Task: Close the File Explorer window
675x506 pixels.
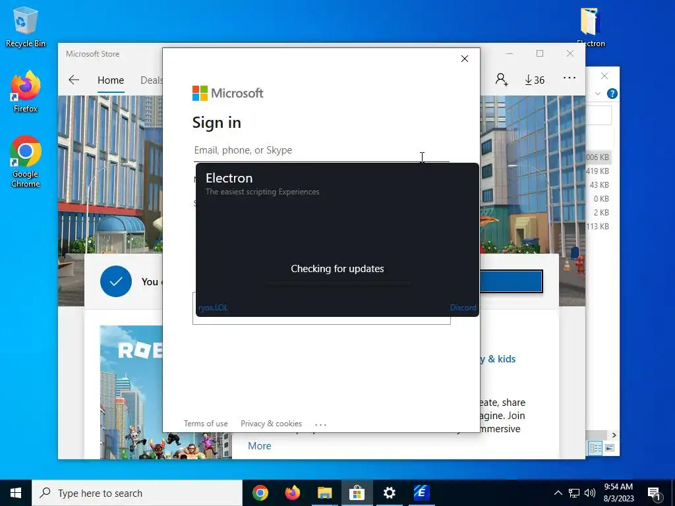Action: (x=604, y=76)
